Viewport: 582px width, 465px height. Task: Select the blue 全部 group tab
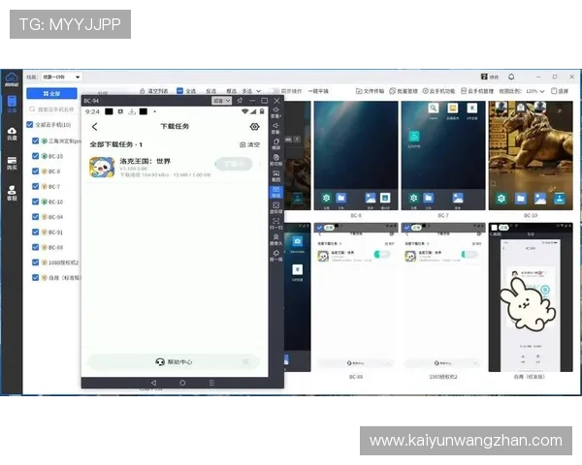coord(51,93)
